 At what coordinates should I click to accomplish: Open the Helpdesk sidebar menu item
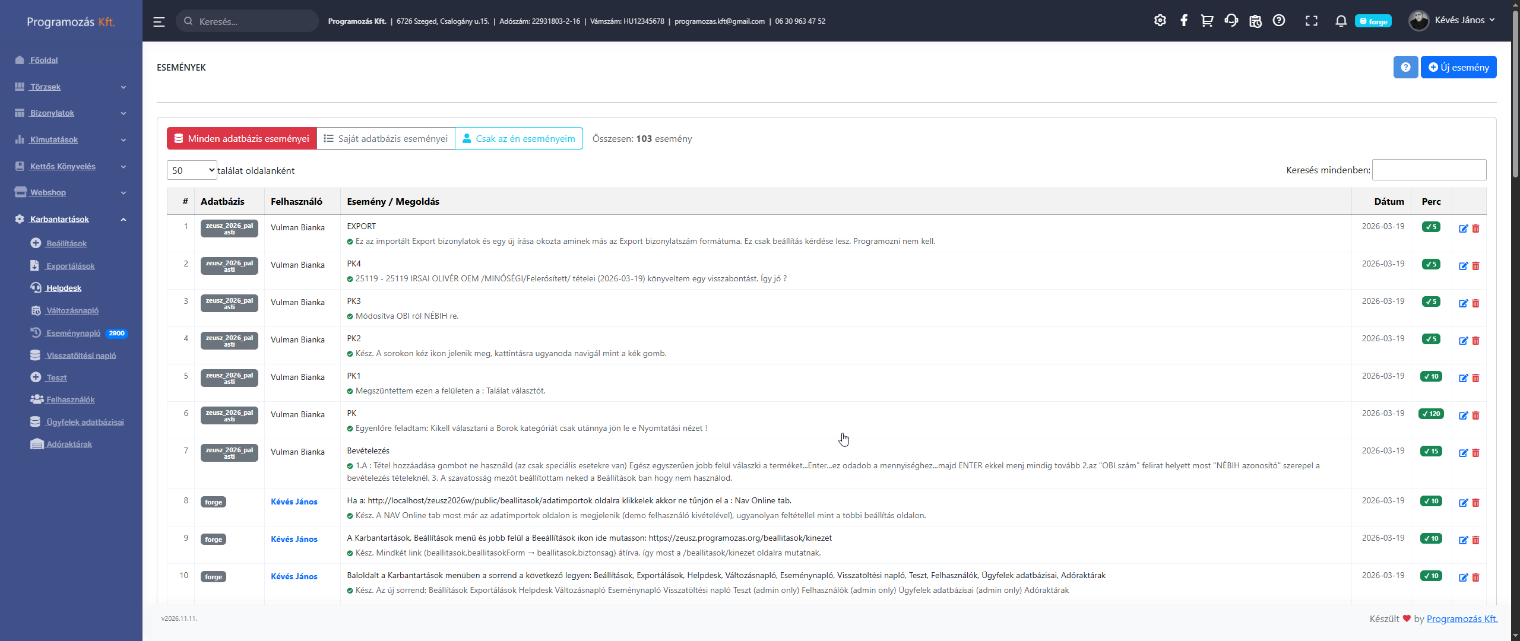coord(64,288)
